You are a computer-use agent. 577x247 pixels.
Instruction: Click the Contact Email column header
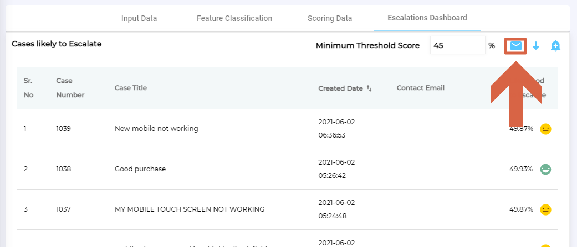pyautogui.click(x=421, y=88)
